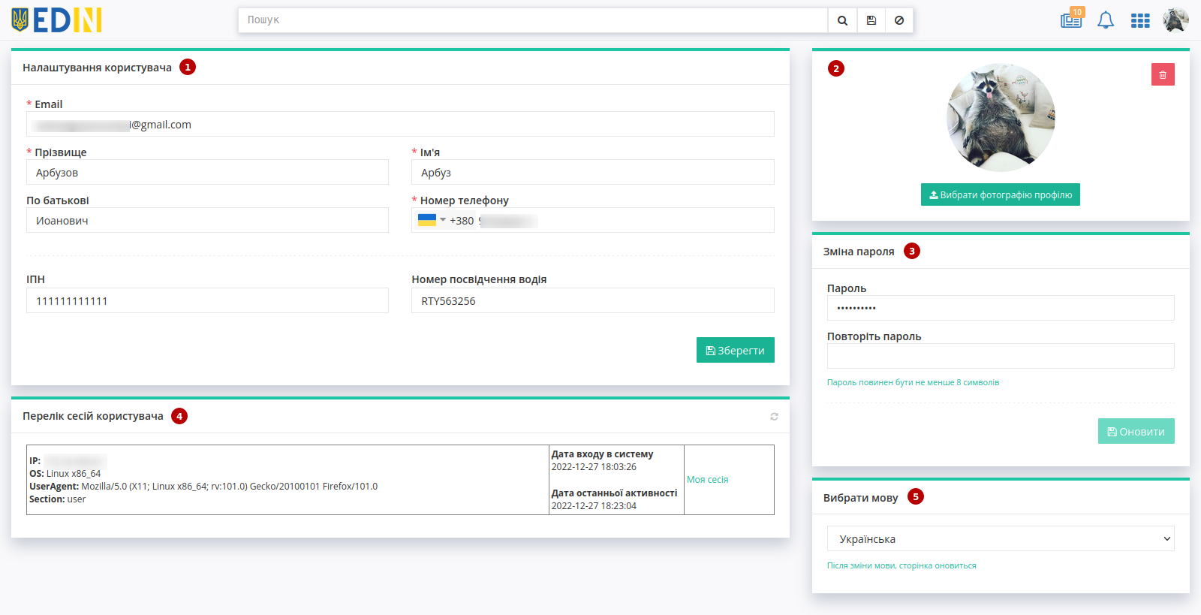Click the Зберегти button

736,350
